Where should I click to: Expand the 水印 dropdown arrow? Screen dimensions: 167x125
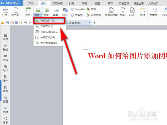click(135, 15)
